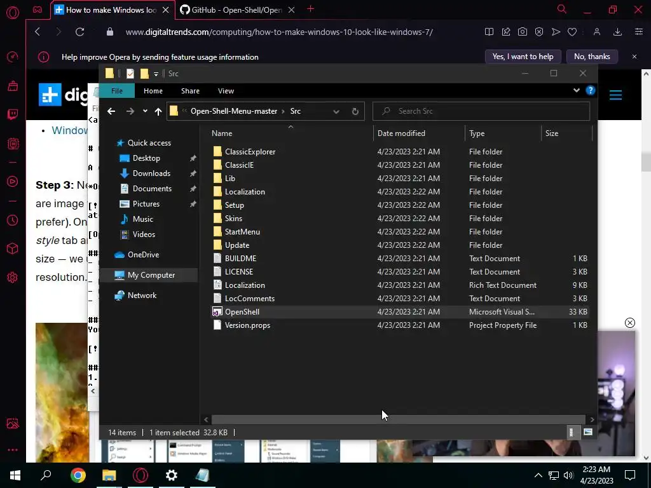Viewport: 651px width, 488px height.
Task: Open the File ribbon tab
Action: (x=117, y=91)
